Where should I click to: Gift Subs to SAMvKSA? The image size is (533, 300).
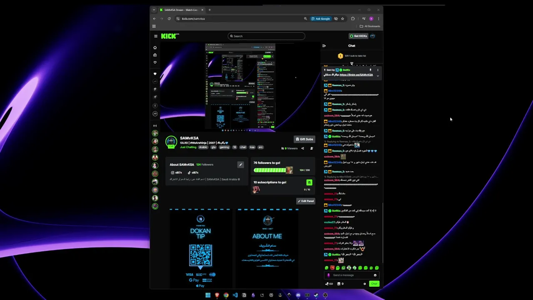304,139
